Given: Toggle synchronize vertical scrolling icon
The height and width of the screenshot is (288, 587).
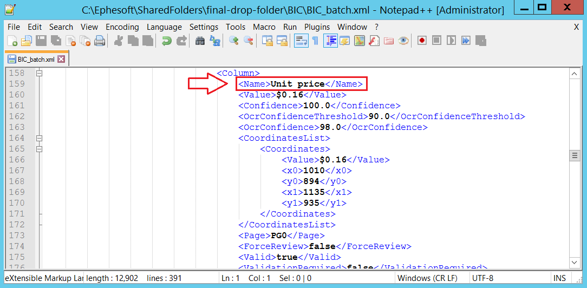Looking at the screenshot, I should pos(268,41).
